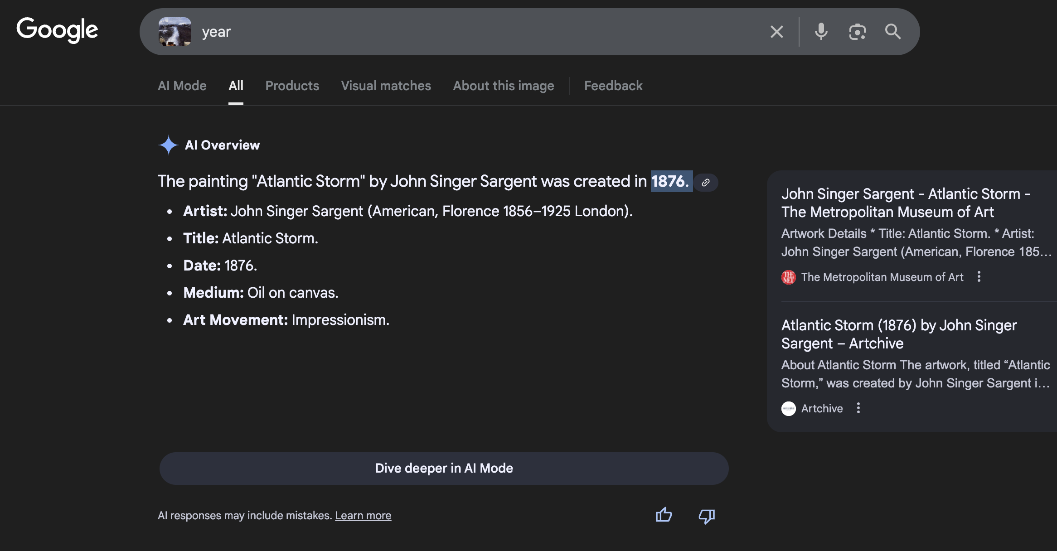Viewport: 1057px width, 551px height.
Task: Open source link icon beside 1876
Action: click(706, 183)
